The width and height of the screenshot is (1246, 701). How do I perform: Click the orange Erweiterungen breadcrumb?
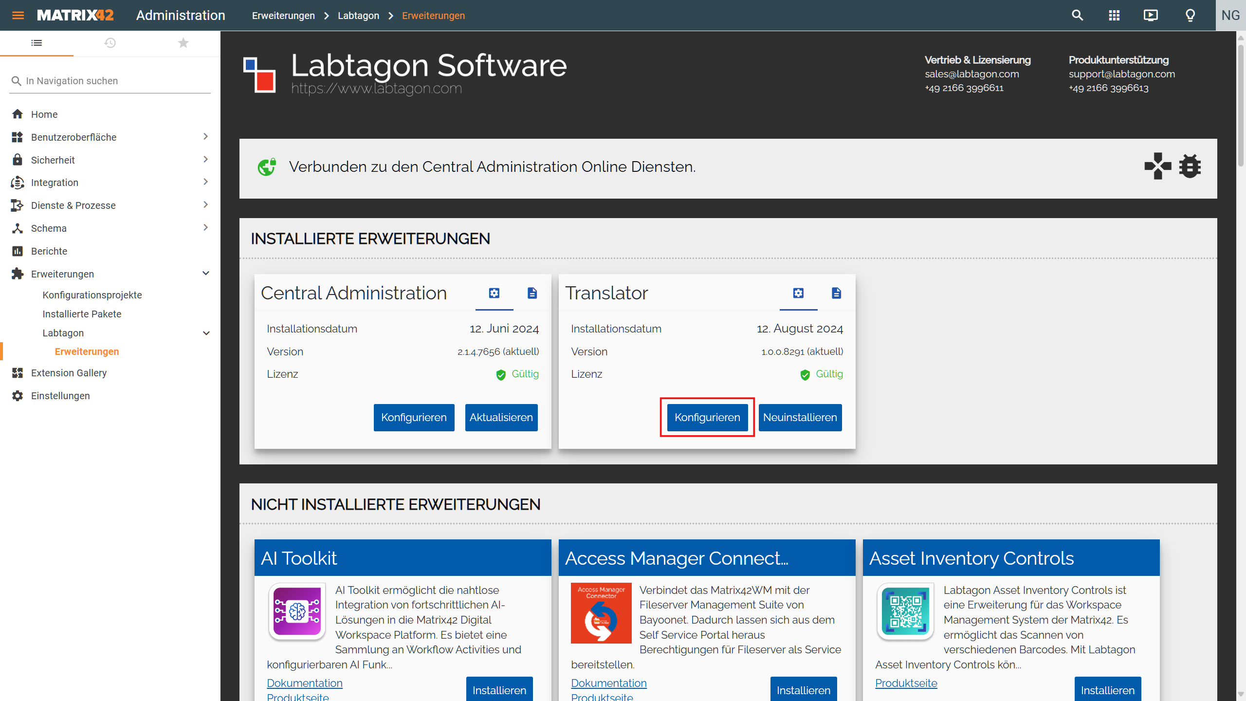pyautogui.click(x=433, y=16)
